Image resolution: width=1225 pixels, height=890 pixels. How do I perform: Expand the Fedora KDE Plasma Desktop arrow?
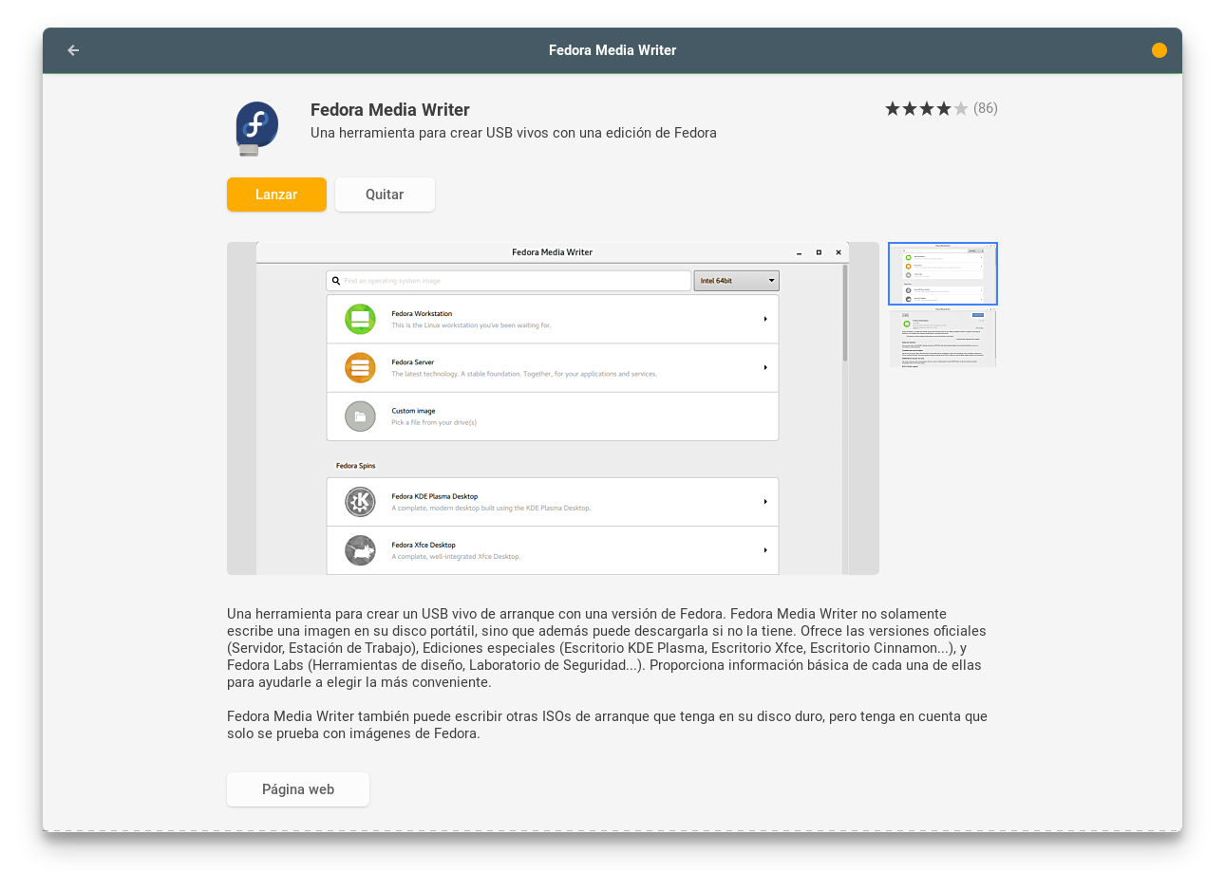765,502
